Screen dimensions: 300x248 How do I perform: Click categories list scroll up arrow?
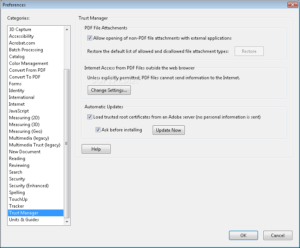(x=67, y=29)
